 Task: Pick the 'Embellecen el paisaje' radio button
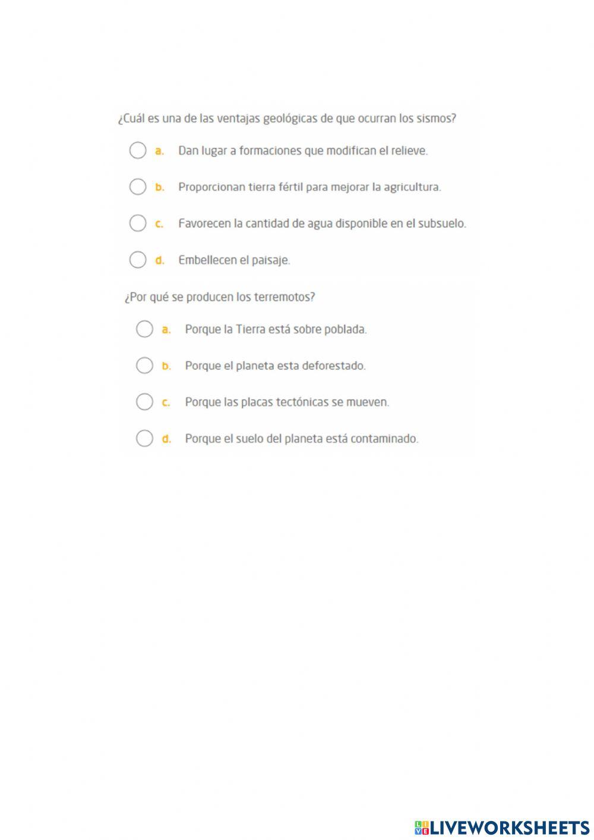pos(137,260)
